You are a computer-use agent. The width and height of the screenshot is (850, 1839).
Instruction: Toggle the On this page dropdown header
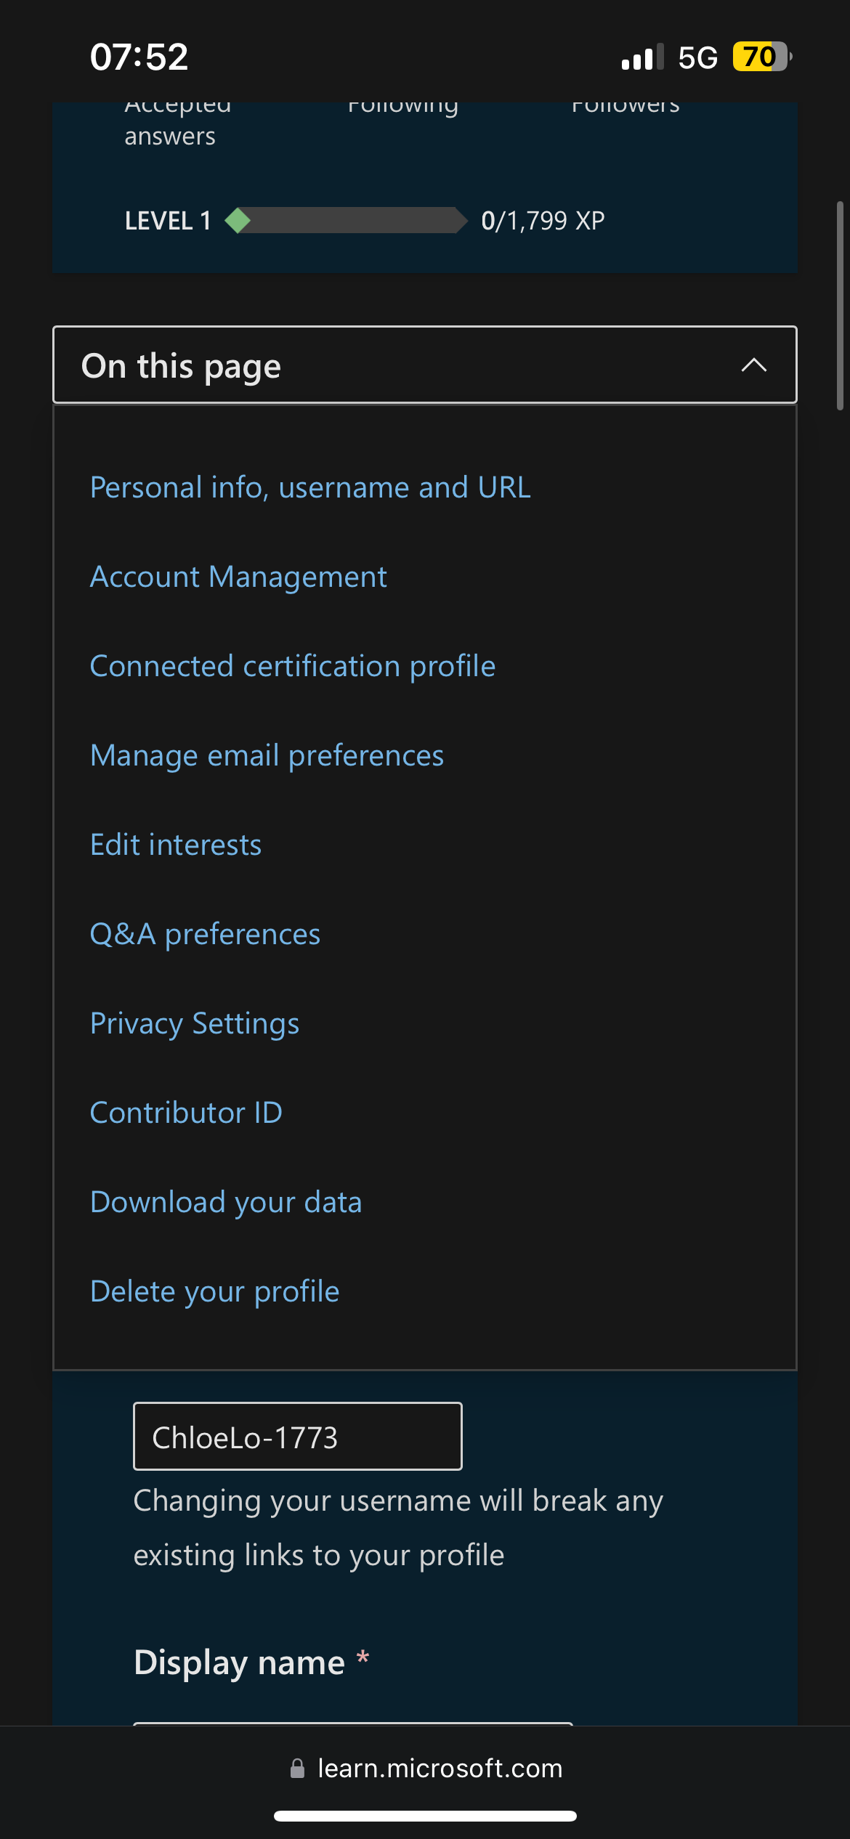pyautogui.click(x=425, y=365)
